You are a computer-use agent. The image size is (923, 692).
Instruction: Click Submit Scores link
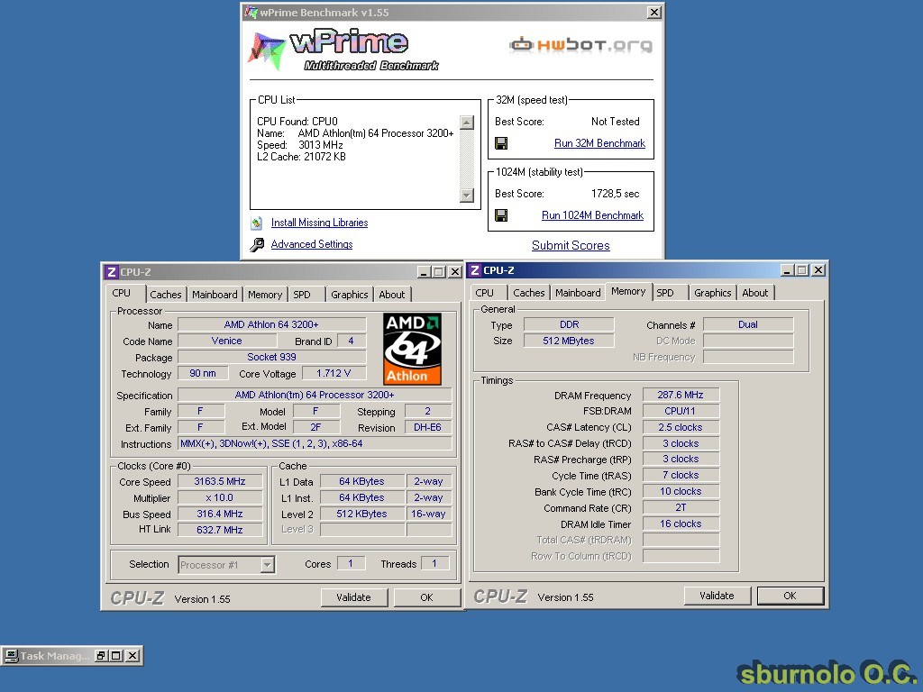tap(571, 245)
